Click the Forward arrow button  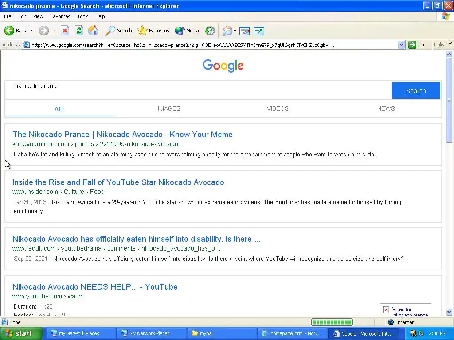tap(44, 31)
